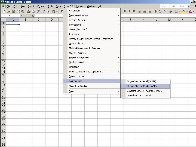
Task: Select Markov Chains menu item
Action: pyautogui.click(x=91, y=44)
